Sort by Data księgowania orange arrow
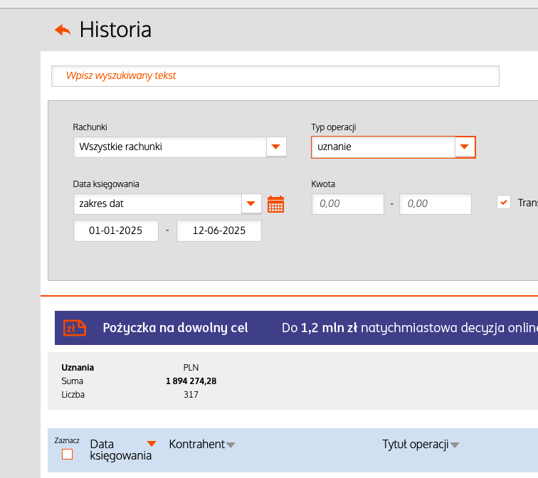Screen dimensions: 538x478 pyautogui.click(x=152, y=443)
